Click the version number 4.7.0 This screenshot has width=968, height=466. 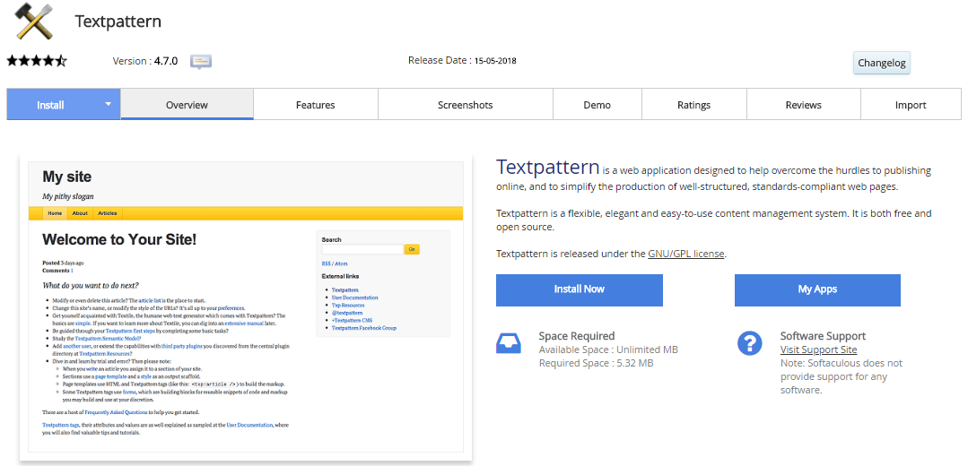(166, 61)
